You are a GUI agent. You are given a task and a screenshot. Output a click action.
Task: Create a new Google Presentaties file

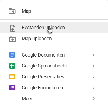(x=43, y=77)
